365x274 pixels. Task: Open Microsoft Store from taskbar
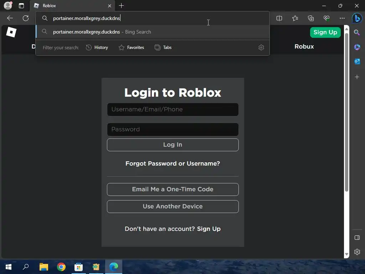79,267
